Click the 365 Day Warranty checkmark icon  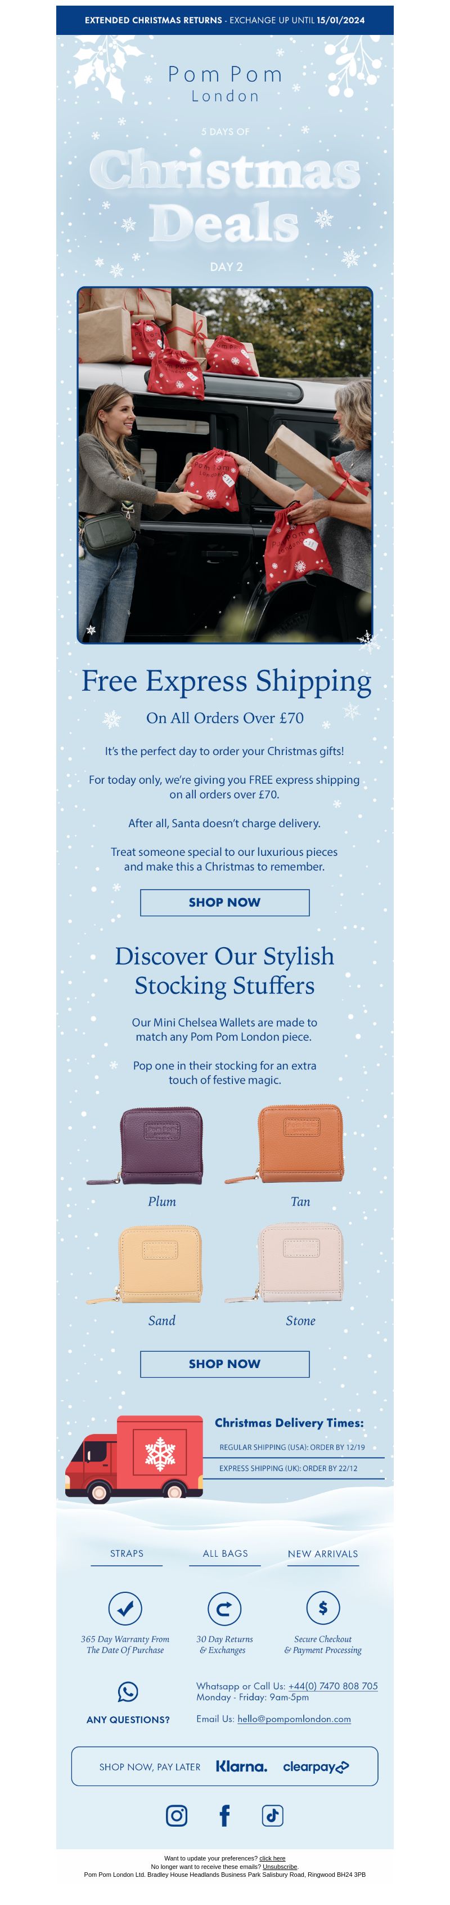tap(125, 1608)
